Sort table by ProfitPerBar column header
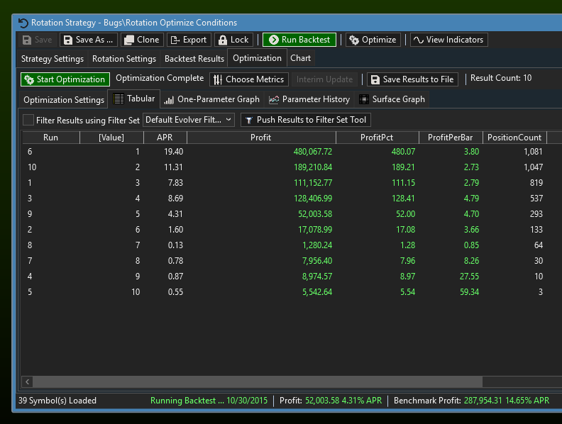 450,138
